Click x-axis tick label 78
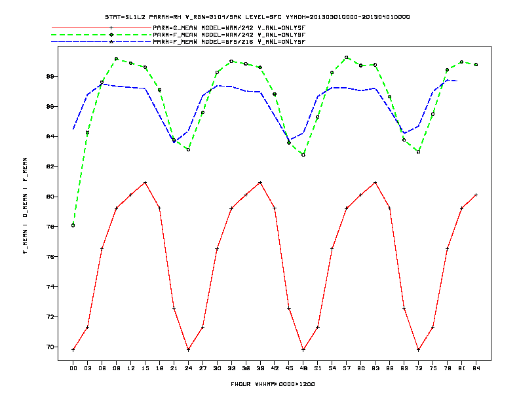 click(x=447, y=368)
